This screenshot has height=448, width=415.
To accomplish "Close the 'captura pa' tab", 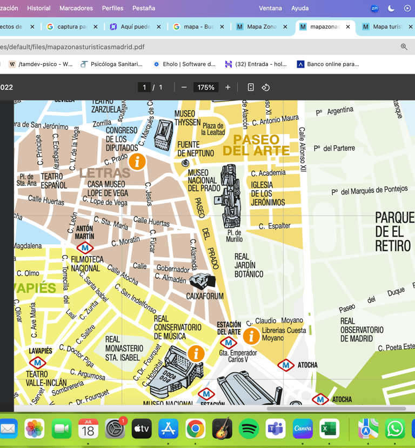I will 96,26.
